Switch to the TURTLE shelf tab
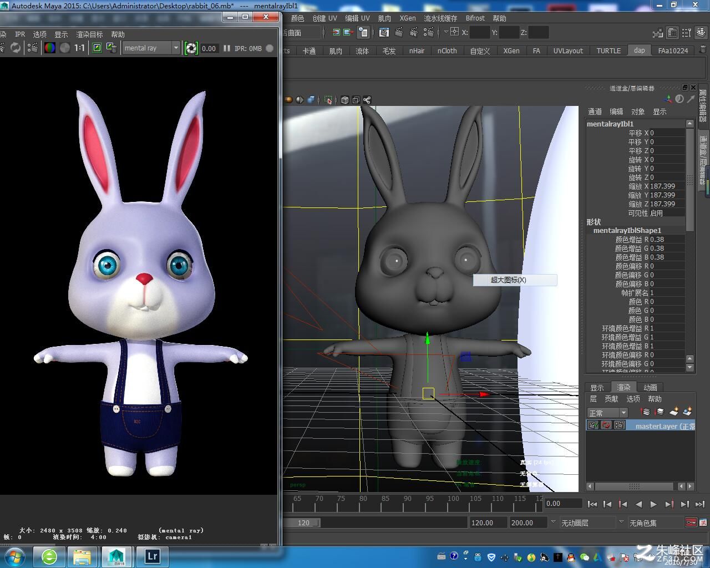This screenshot has width=710, height=568. tap(608, 50)
